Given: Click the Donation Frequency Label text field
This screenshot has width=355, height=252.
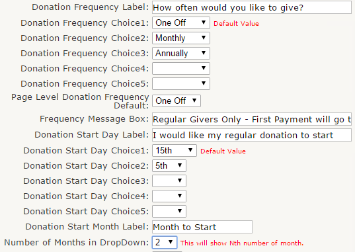Looking at the screenshot, I should click(x=252, y=7).
